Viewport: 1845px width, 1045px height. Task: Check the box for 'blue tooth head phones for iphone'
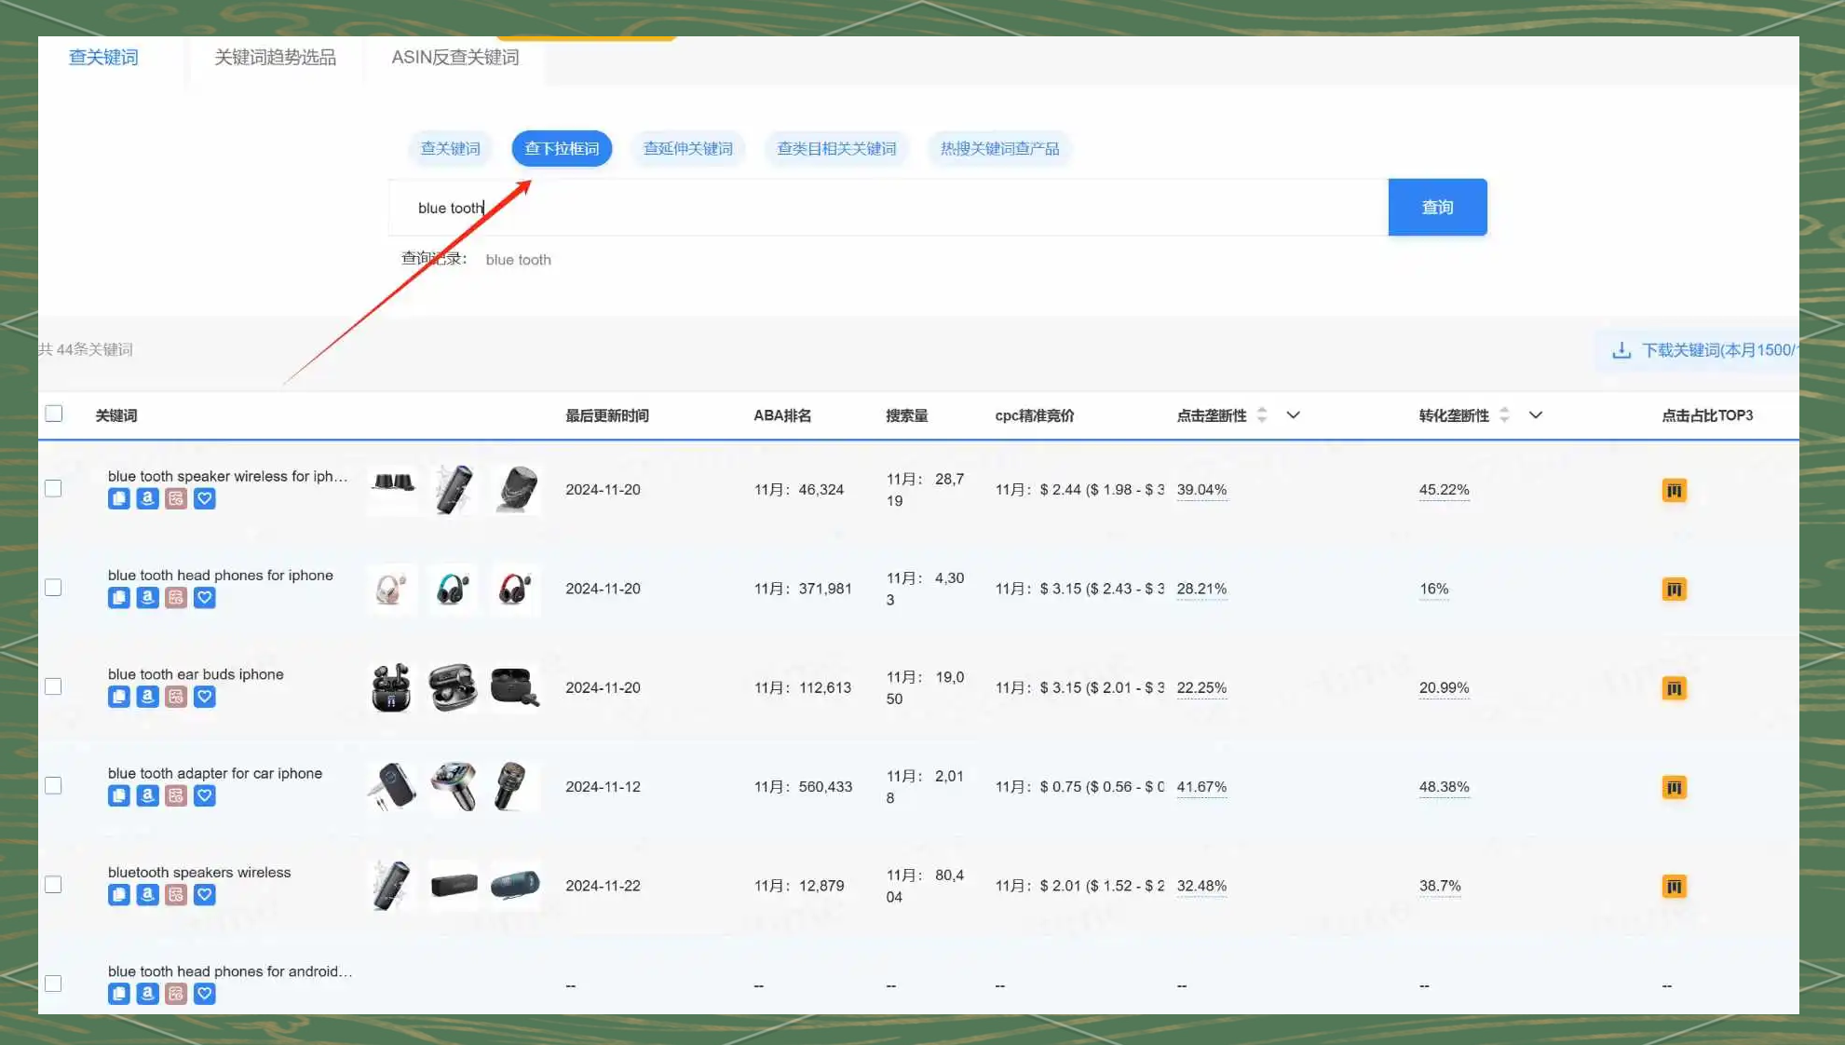click(x=53, y=588)
